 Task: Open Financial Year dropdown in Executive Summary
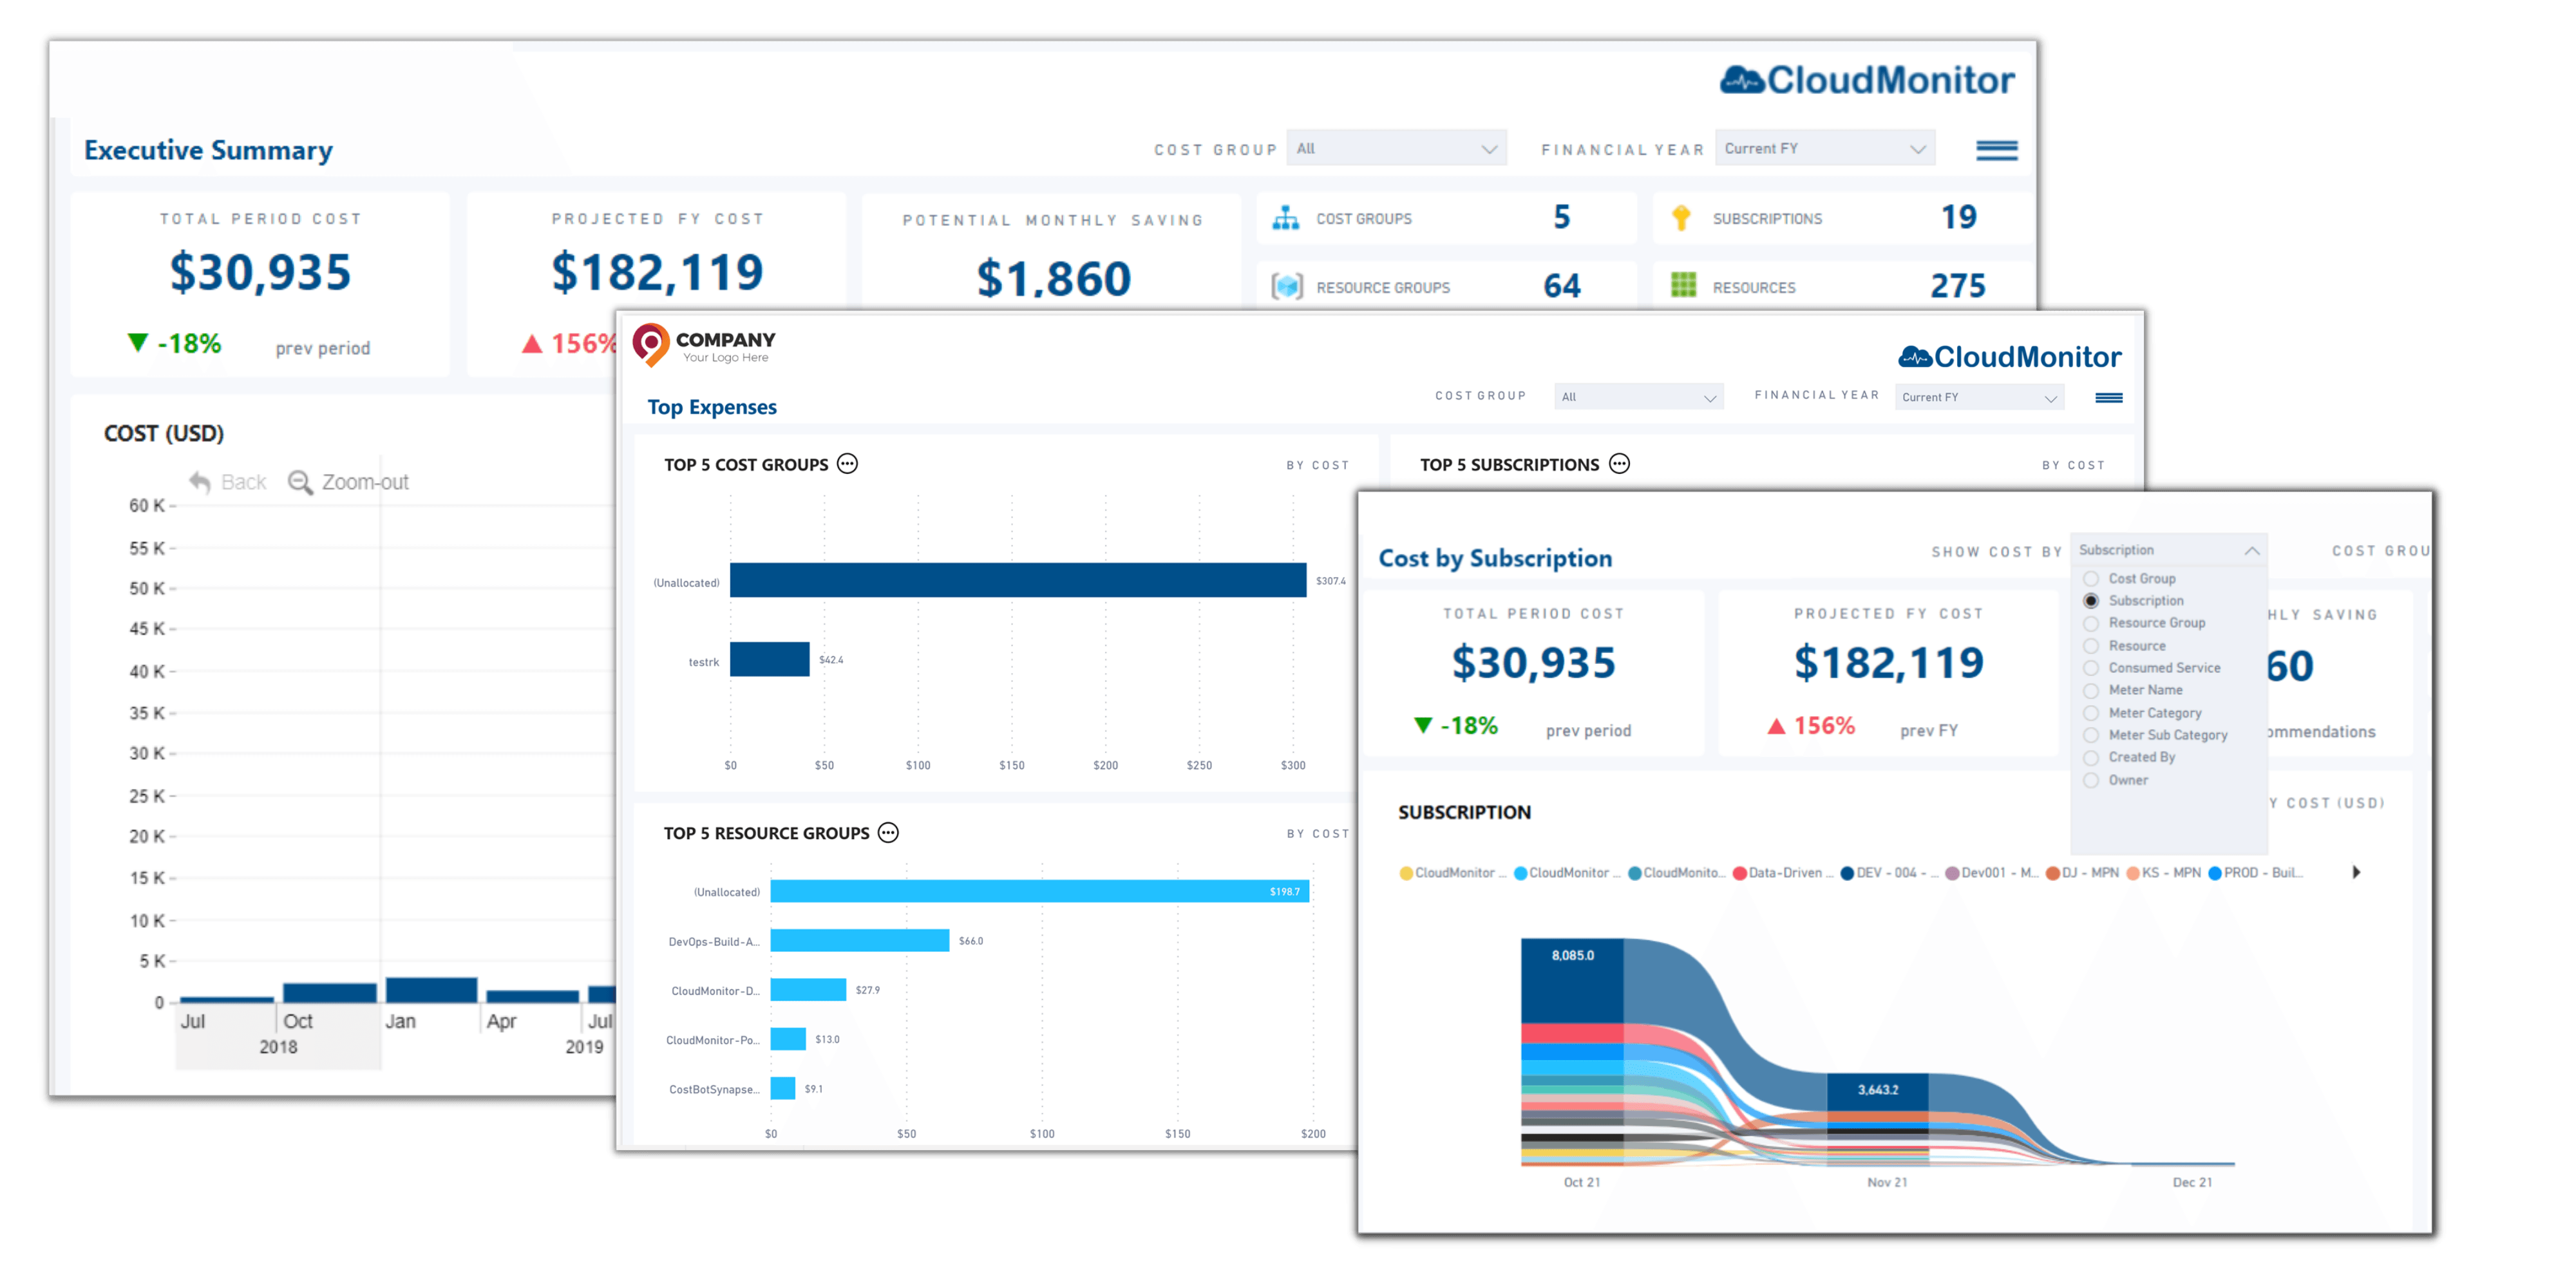[x=1825, y=149]
